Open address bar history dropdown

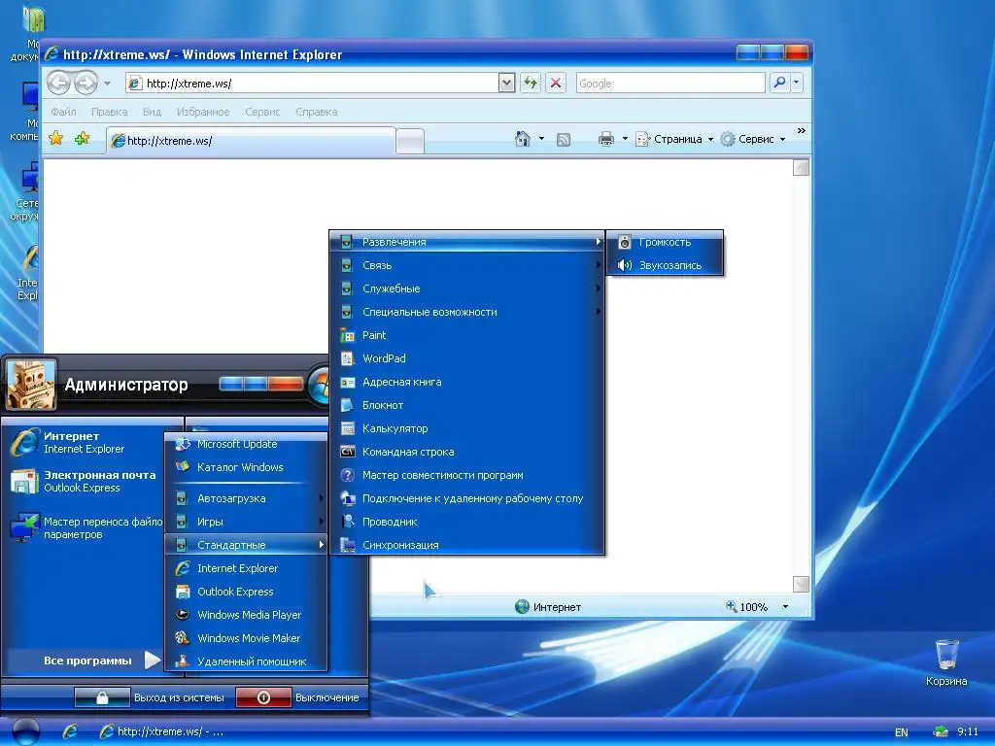(506, 83)
